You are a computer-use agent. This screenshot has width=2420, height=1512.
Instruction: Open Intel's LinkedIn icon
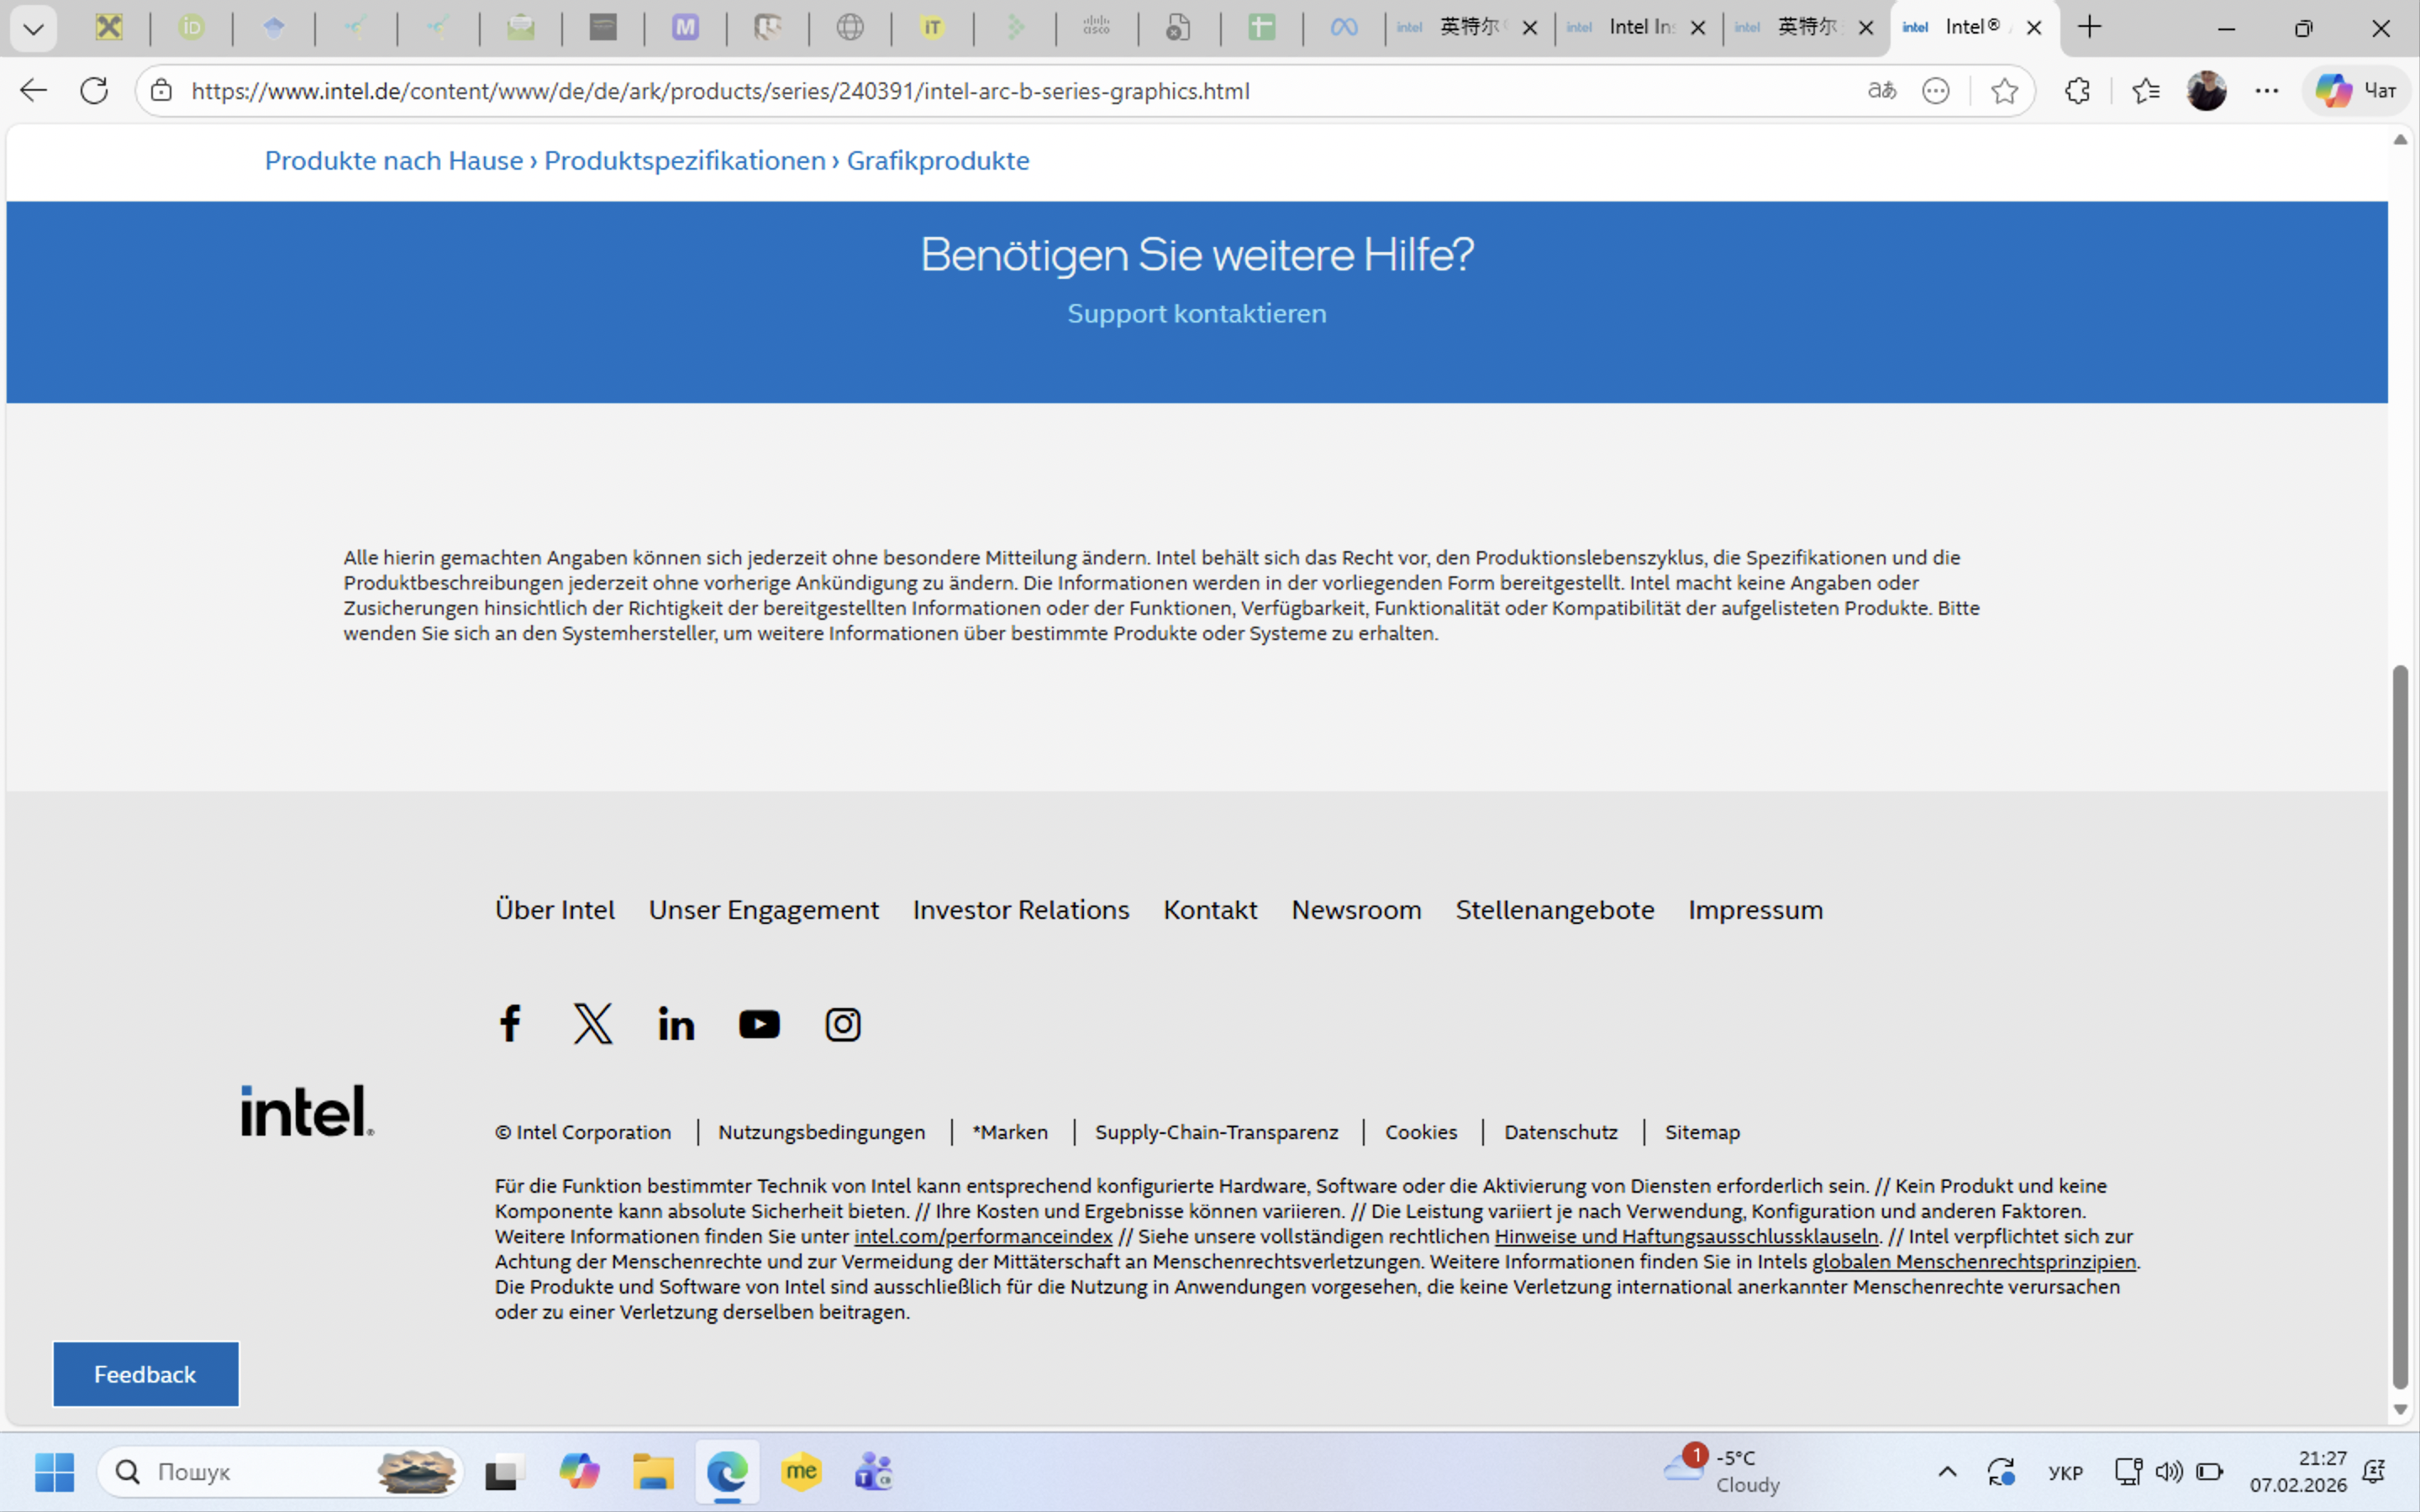tap(676, 1024)
